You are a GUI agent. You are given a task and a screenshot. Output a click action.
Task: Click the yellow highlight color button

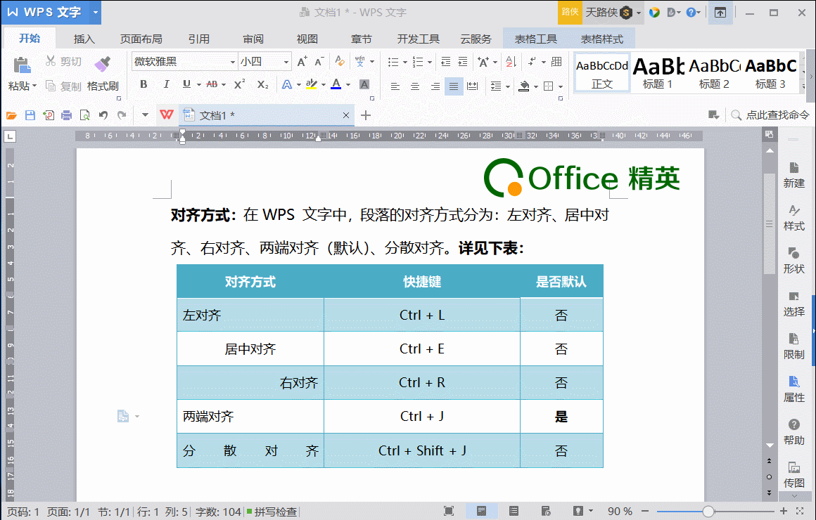(x=311, y=84)
